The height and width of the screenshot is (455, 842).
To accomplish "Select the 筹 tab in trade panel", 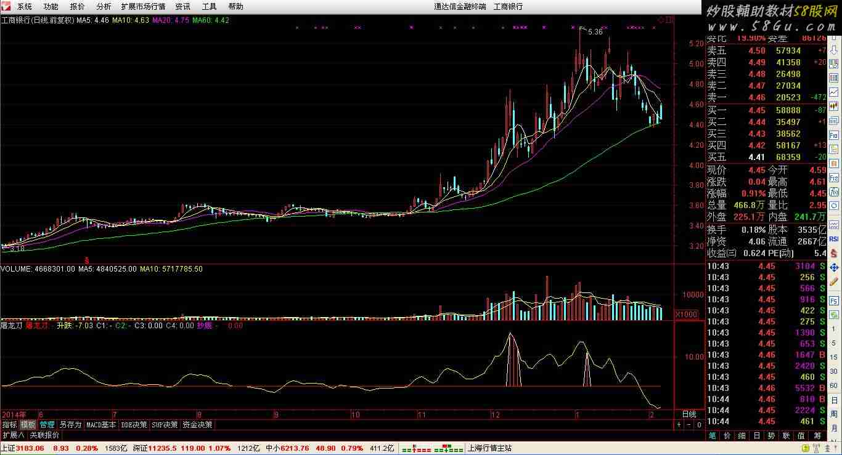I will click(x=816, y=435).
